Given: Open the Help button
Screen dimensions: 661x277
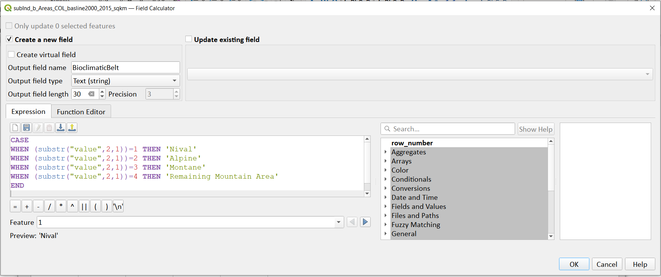Looking at the screenshot, I should [640, 264].
